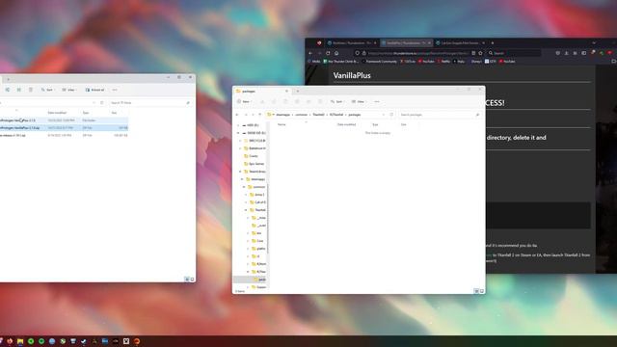Open Steam from the taskbar
The image size is (617, 347).
click(x=84, y=341)
